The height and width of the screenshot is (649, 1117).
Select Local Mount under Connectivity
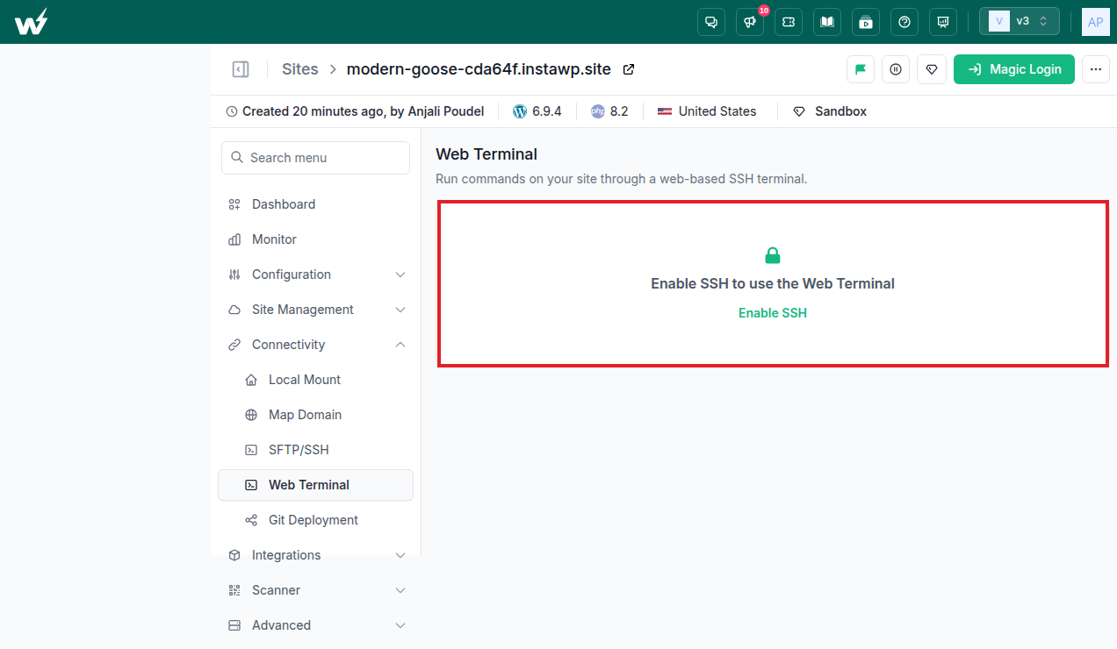tap(316, 380)
